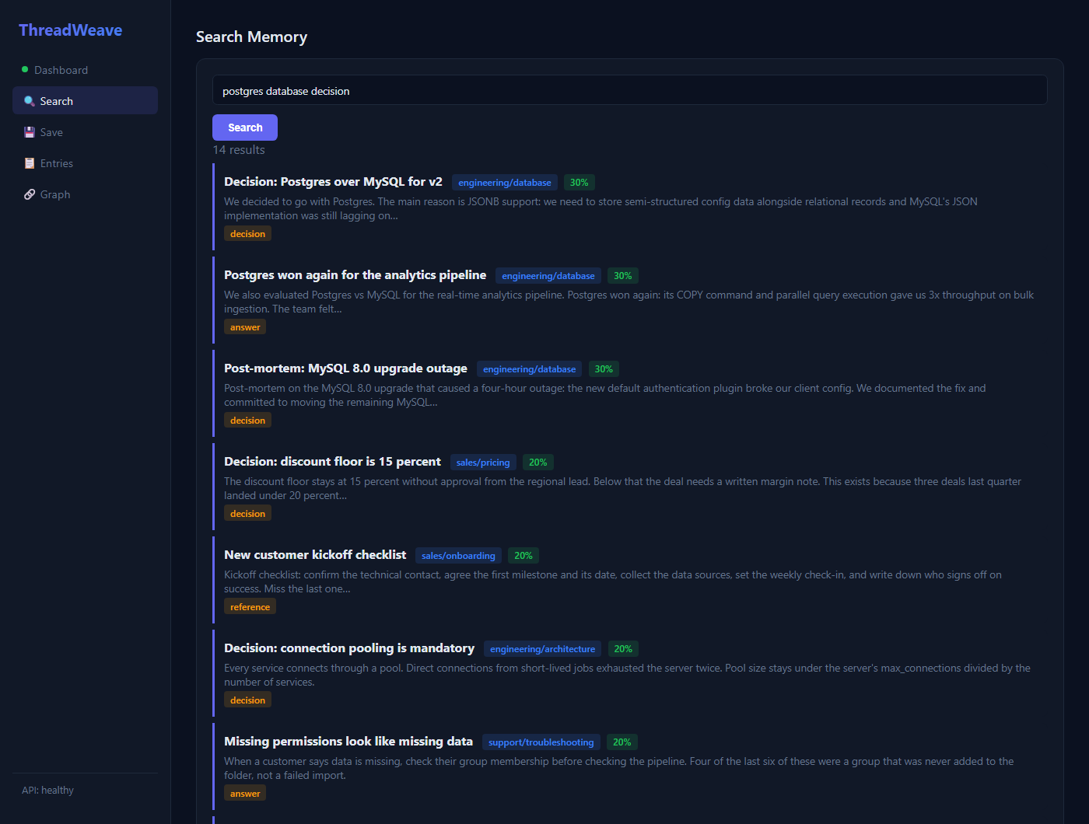Click 'decision' badge under Postgres over MySQL result
1089x824 pixels.
click(247, 234)
